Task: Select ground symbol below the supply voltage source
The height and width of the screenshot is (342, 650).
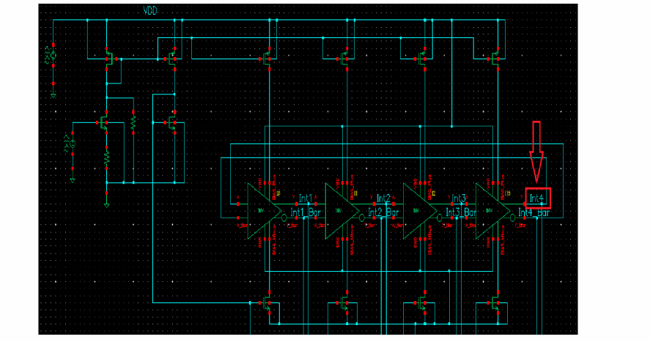Action: point(53,96)
